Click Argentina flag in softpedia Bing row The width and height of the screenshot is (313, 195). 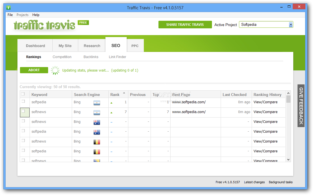97,103
